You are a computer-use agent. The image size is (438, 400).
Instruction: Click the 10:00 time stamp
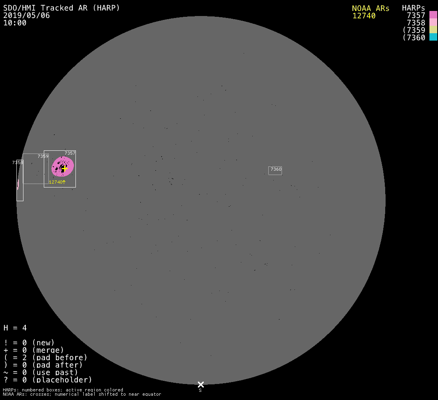click(x=15, y=23)
